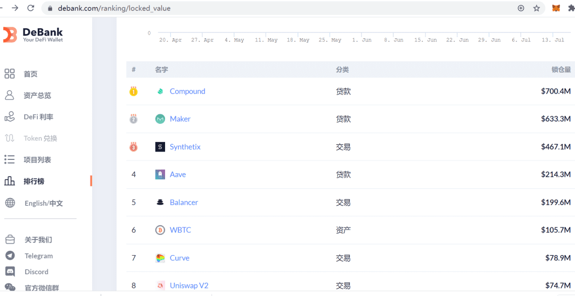Open the 关于我们 link

tap(38, 240)
